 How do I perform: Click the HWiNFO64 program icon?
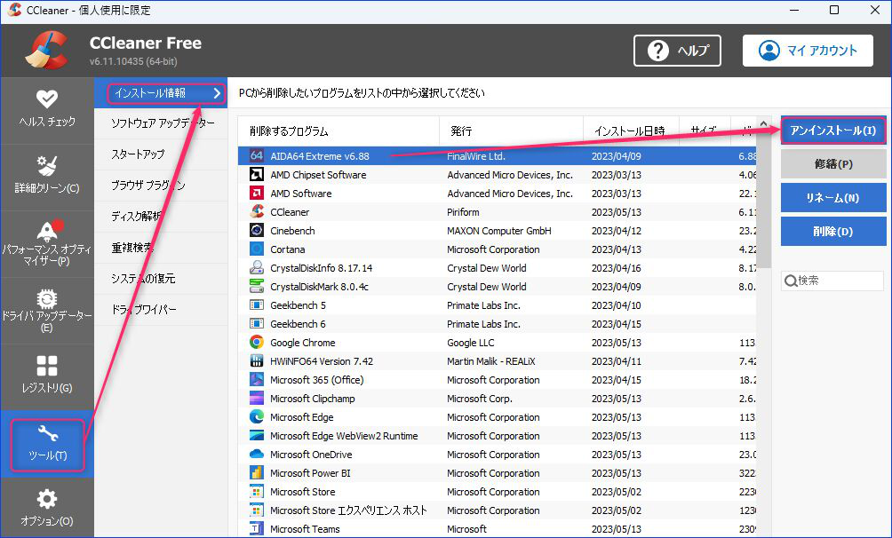(257, 361)
